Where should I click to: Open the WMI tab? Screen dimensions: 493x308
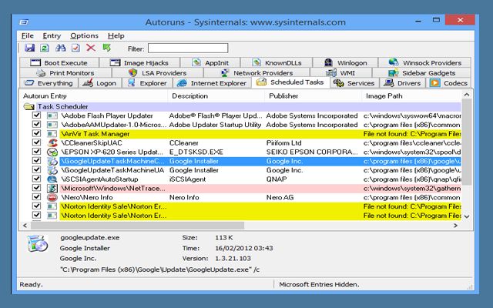coord(340,73)
